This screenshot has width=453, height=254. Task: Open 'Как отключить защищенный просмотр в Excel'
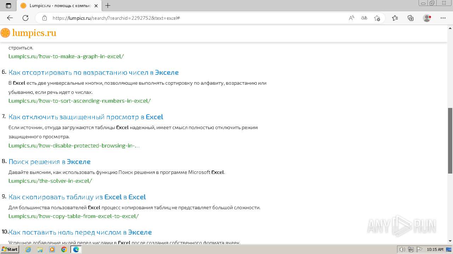[x=86, y=117]
